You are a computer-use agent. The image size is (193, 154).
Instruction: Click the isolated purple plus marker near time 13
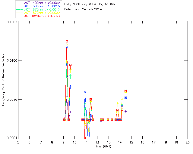108,105
